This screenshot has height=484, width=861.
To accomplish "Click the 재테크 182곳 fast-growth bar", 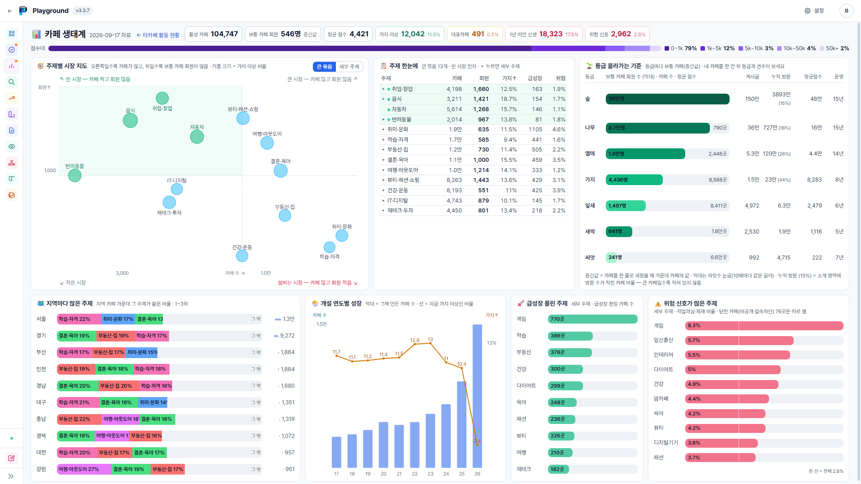I will pyautogui.click(x=558, y=469).
